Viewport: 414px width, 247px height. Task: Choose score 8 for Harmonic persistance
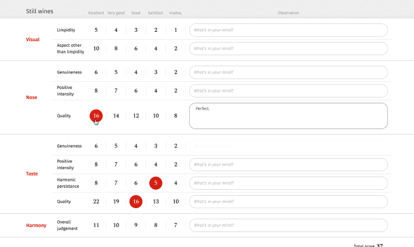pyautogui.click(x=96, y=183)
